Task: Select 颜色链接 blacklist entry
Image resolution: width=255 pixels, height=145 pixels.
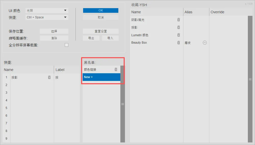Action: (90, 70)
